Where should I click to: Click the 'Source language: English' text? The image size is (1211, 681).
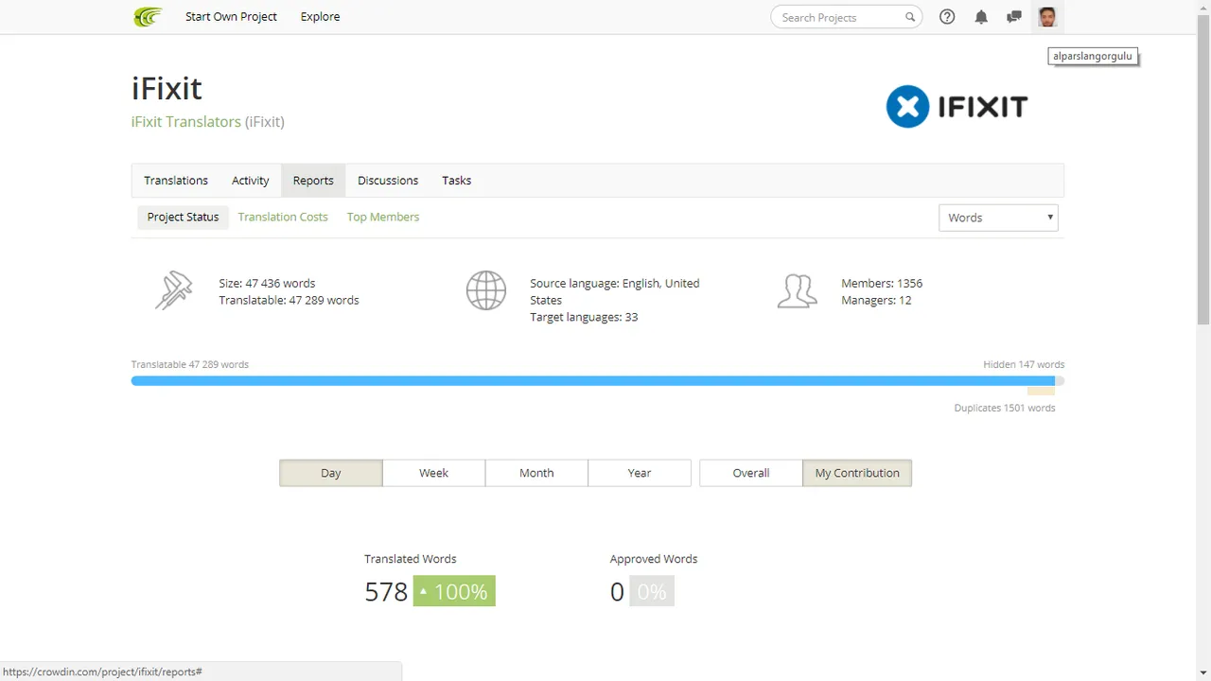pos(615,291)
